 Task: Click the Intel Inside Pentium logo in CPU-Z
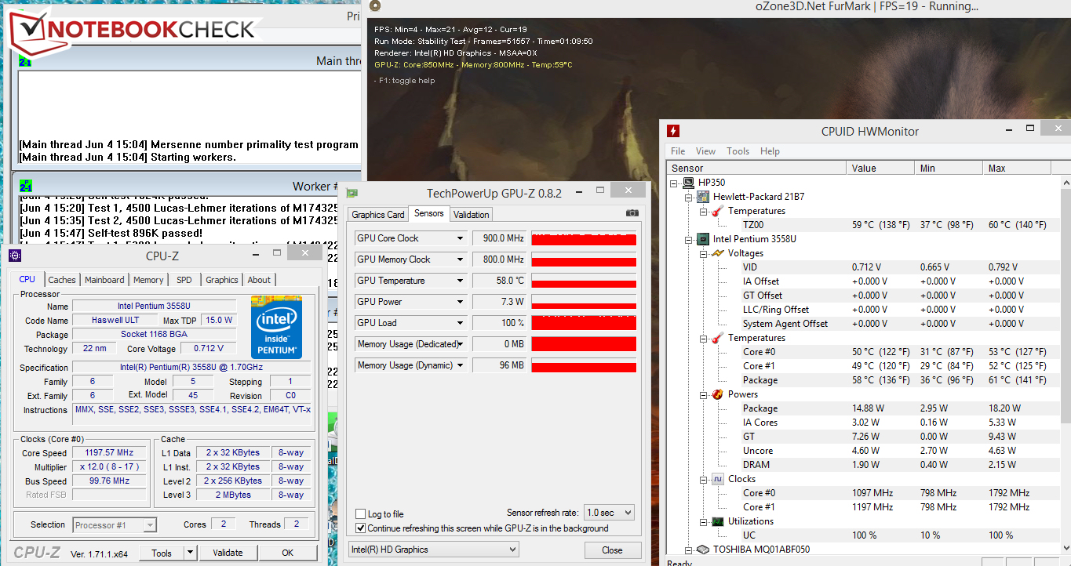276,327
